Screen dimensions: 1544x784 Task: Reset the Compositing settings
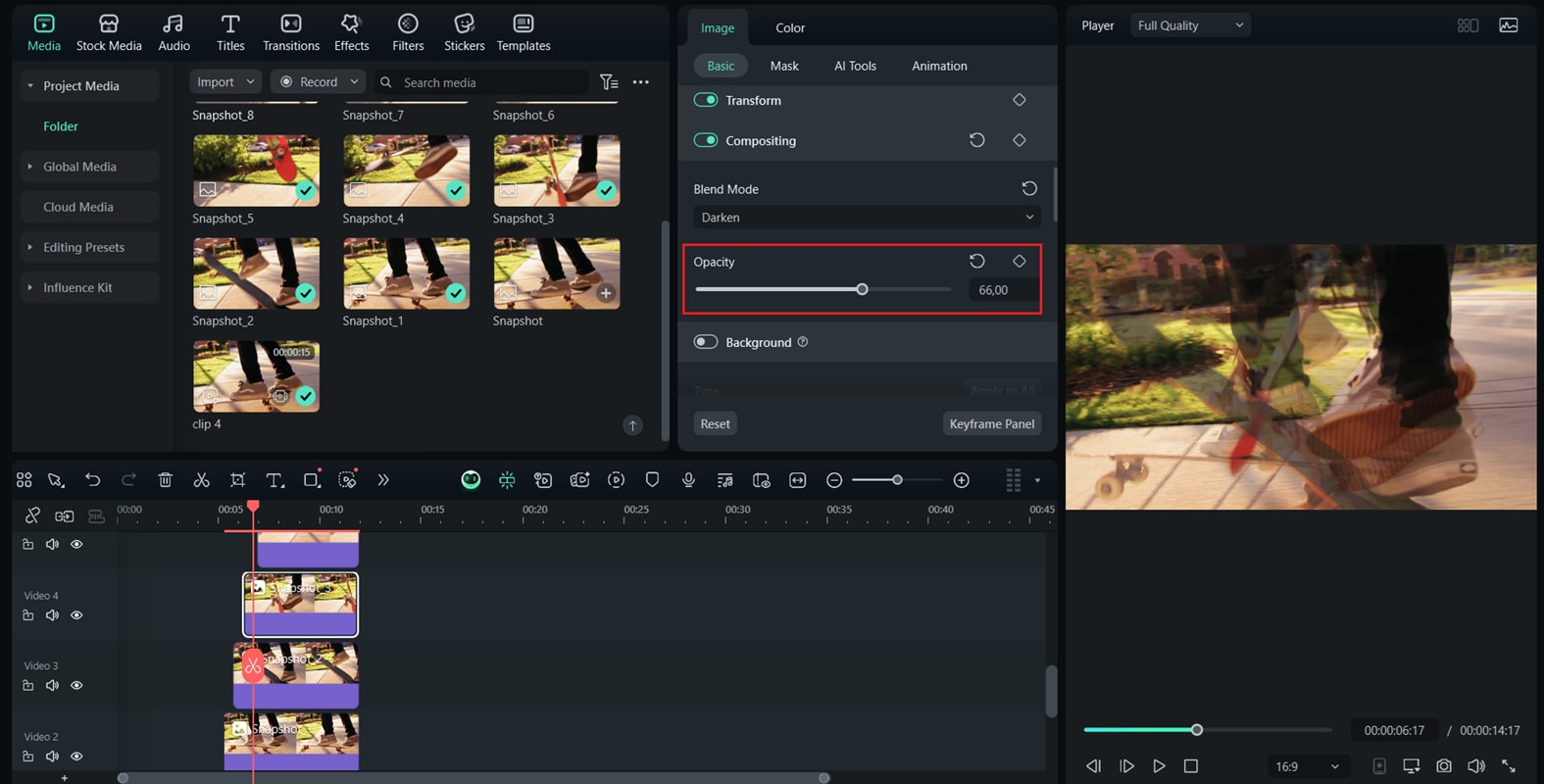click(977, 140)
